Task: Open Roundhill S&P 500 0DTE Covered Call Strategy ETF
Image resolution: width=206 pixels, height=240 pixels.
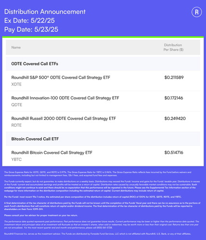Action: [61, 77]
